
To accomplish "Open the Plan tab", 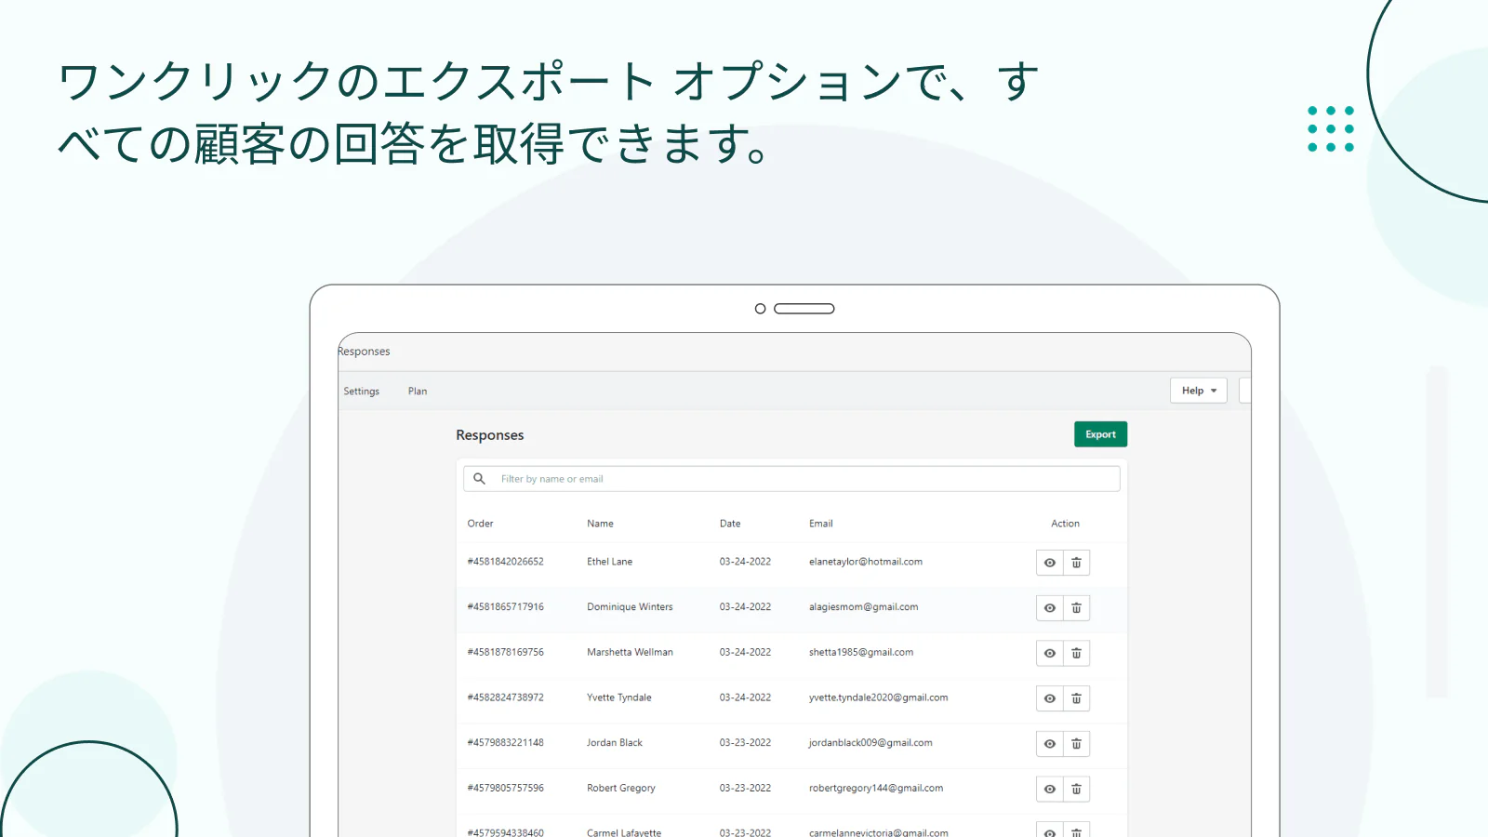I will (x=418, y=392).
